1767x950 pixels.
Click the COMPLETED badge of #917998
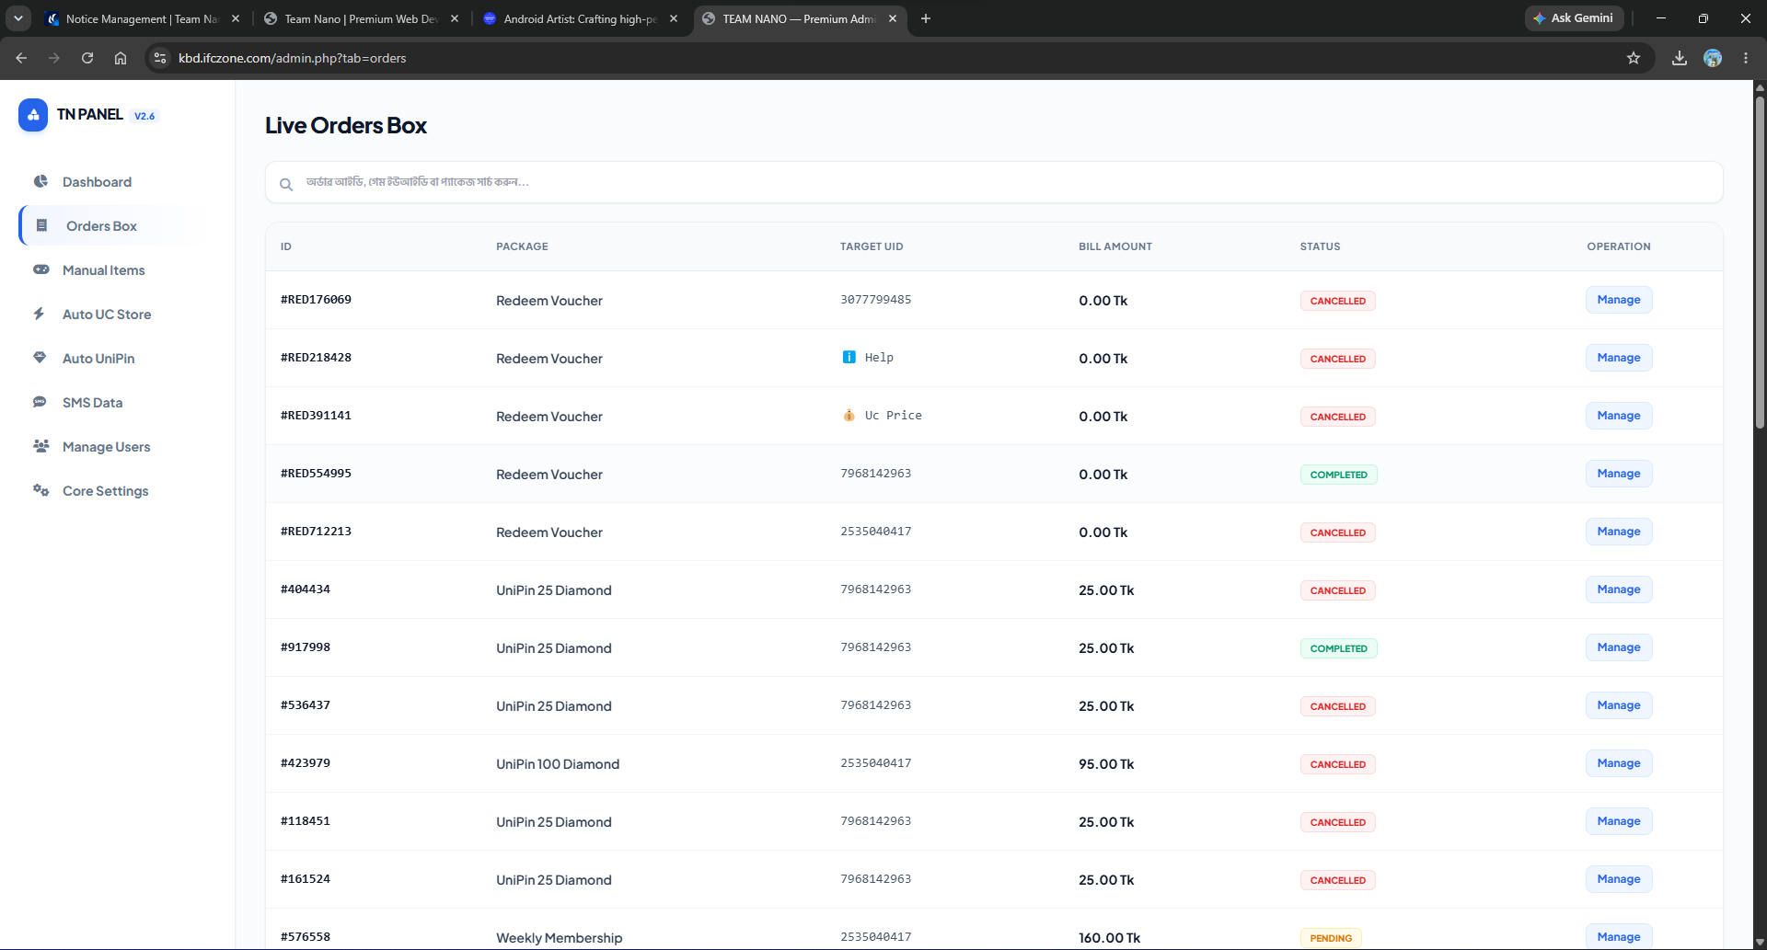tap(1338, 648)
